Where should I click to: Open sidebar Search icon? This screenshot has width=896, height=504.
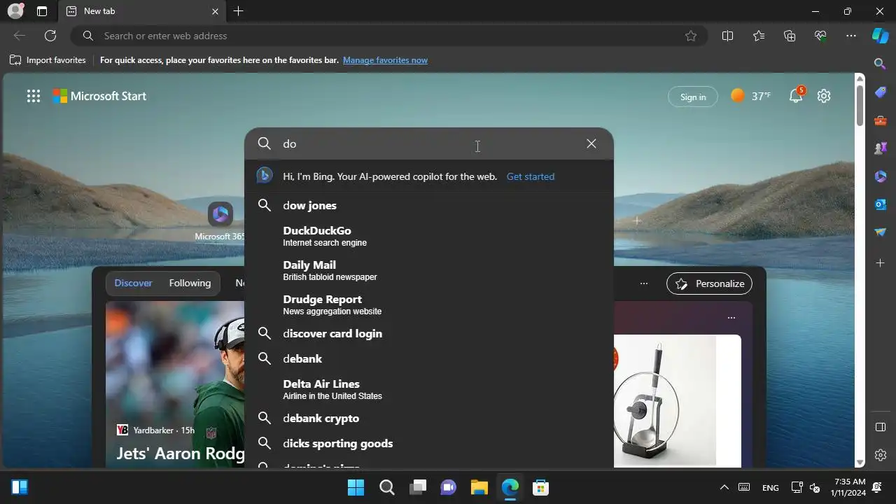[881, 64]
